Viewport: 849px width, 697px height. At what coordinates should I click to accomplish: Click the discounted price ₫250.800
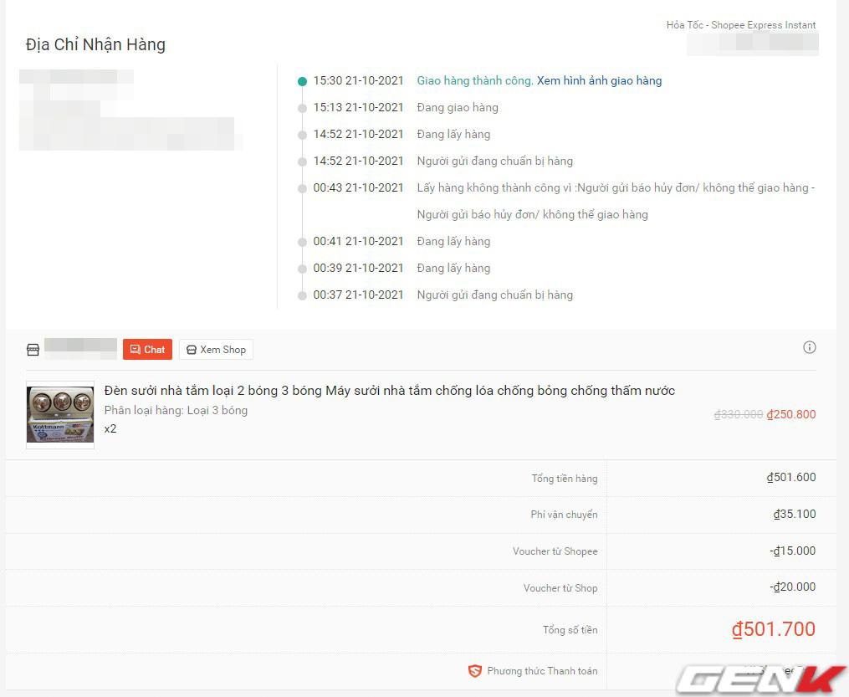(790, 414)
